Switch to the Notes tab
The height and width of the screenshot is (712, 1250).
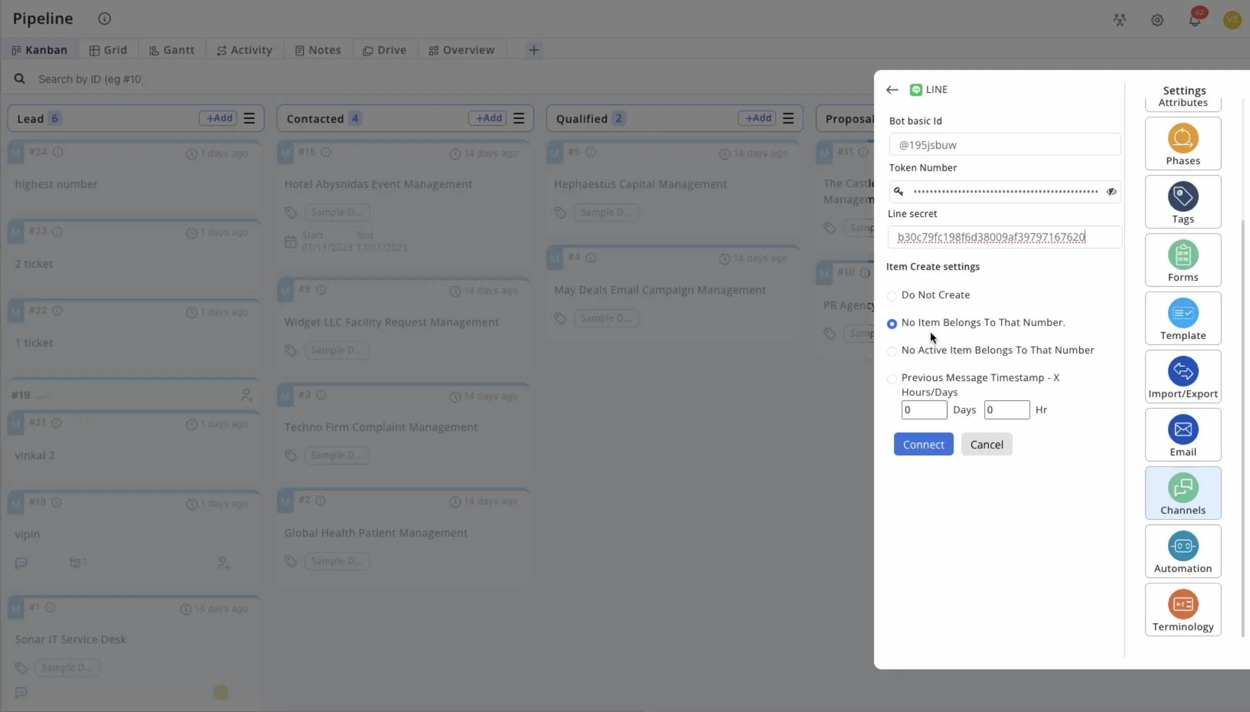pyautogui.click(x=318, y=50)
